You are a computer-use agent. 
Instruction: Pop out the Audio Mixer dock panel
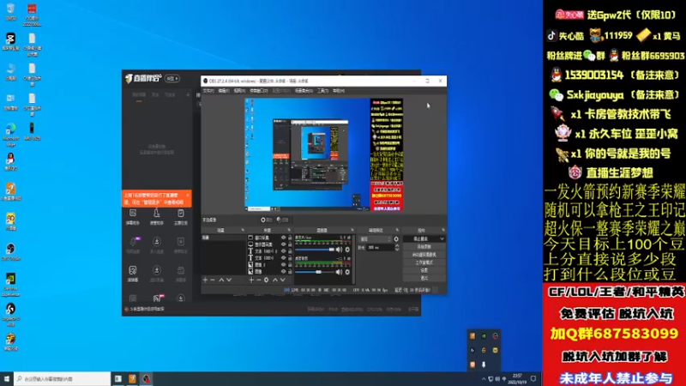pos(352,230)
